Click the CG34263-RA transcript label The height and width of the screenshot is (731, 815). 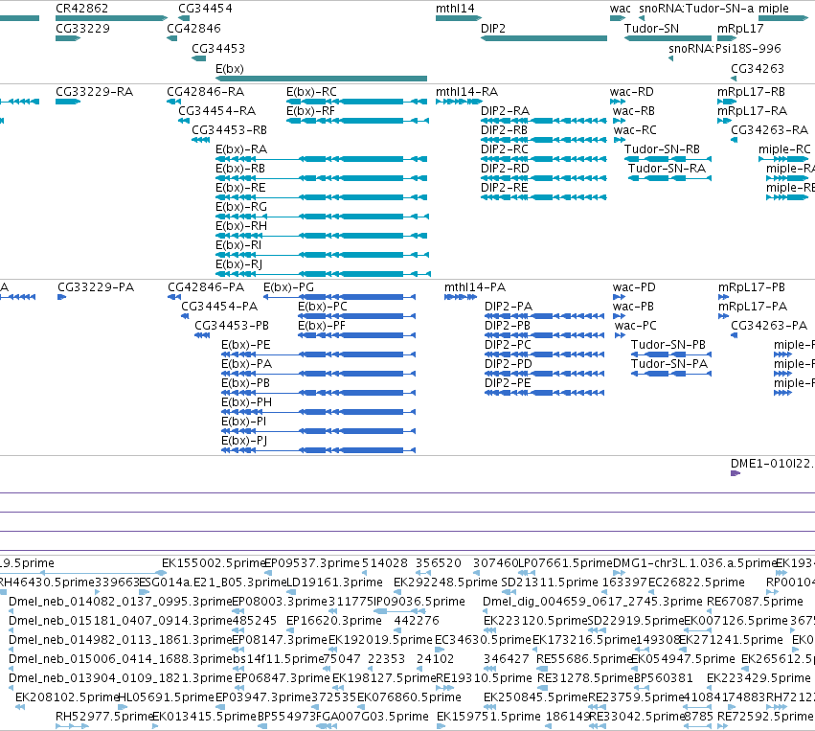pyautogui.click(x=769, y=130)
